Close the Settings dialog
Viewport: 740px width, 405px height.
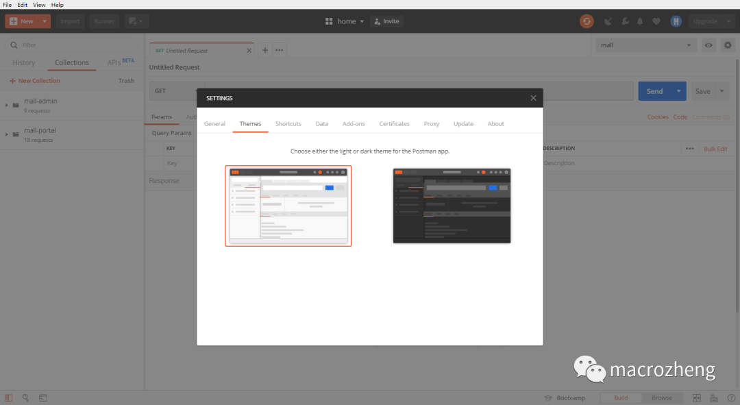click(x=533, y=98)
